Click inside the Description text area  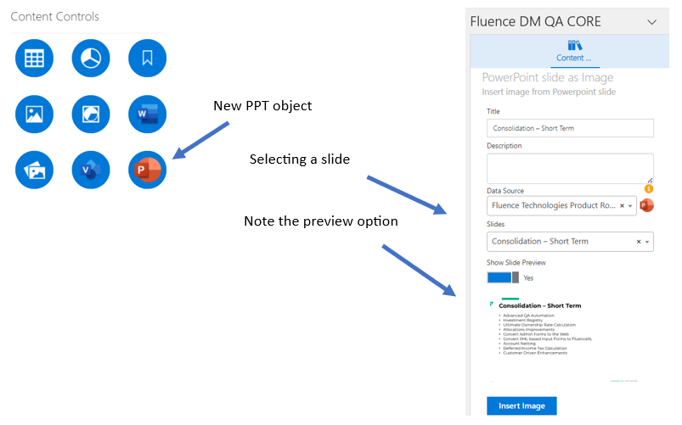pos(570,169)
